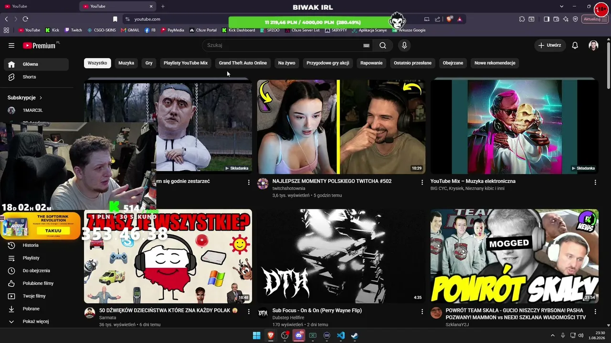Open the GMAIL bookmark
Viewport: 611px width, 343px height.
[130, 30]
